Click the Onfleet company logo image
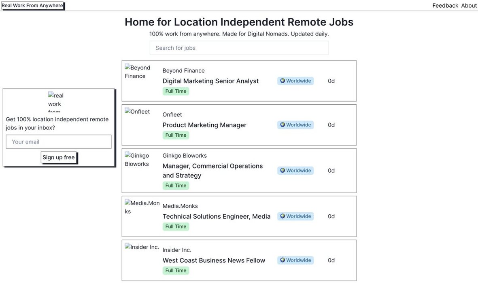The width and height of the screenshot is (478, 283). point(138,112)
